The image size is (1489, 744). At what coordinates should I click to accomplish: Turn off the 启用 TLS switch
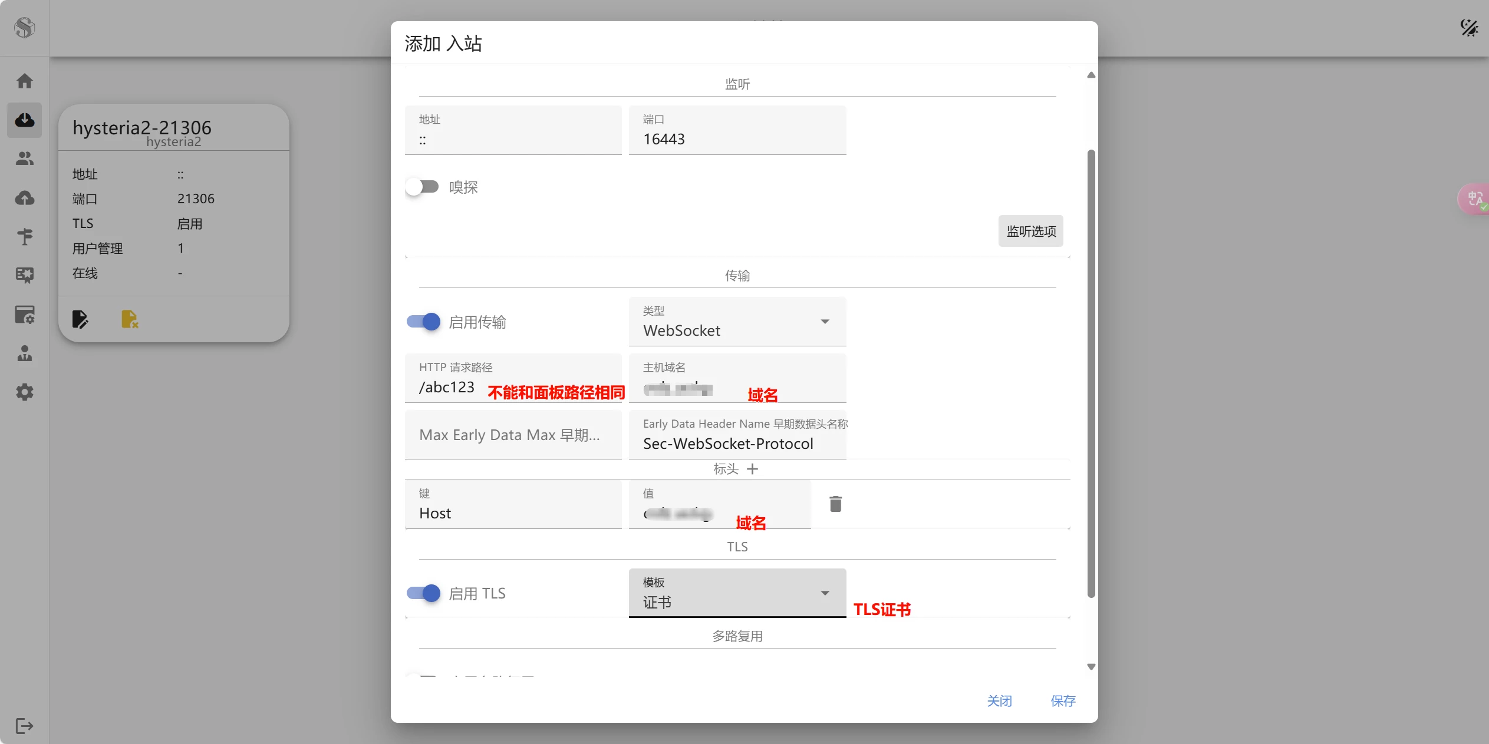point(424,593)
